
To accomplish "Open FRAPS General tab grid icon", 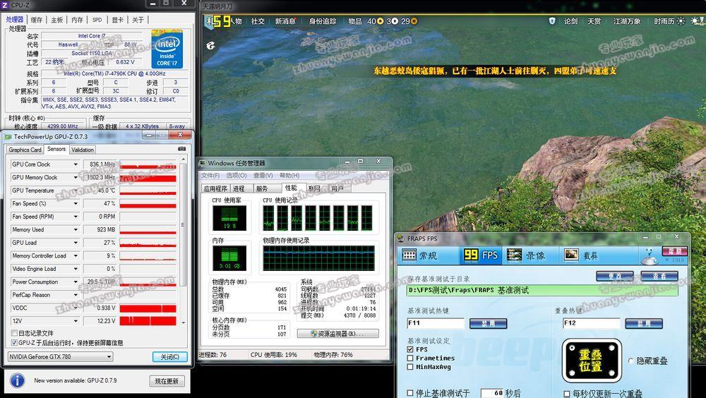I will point(409,255).
